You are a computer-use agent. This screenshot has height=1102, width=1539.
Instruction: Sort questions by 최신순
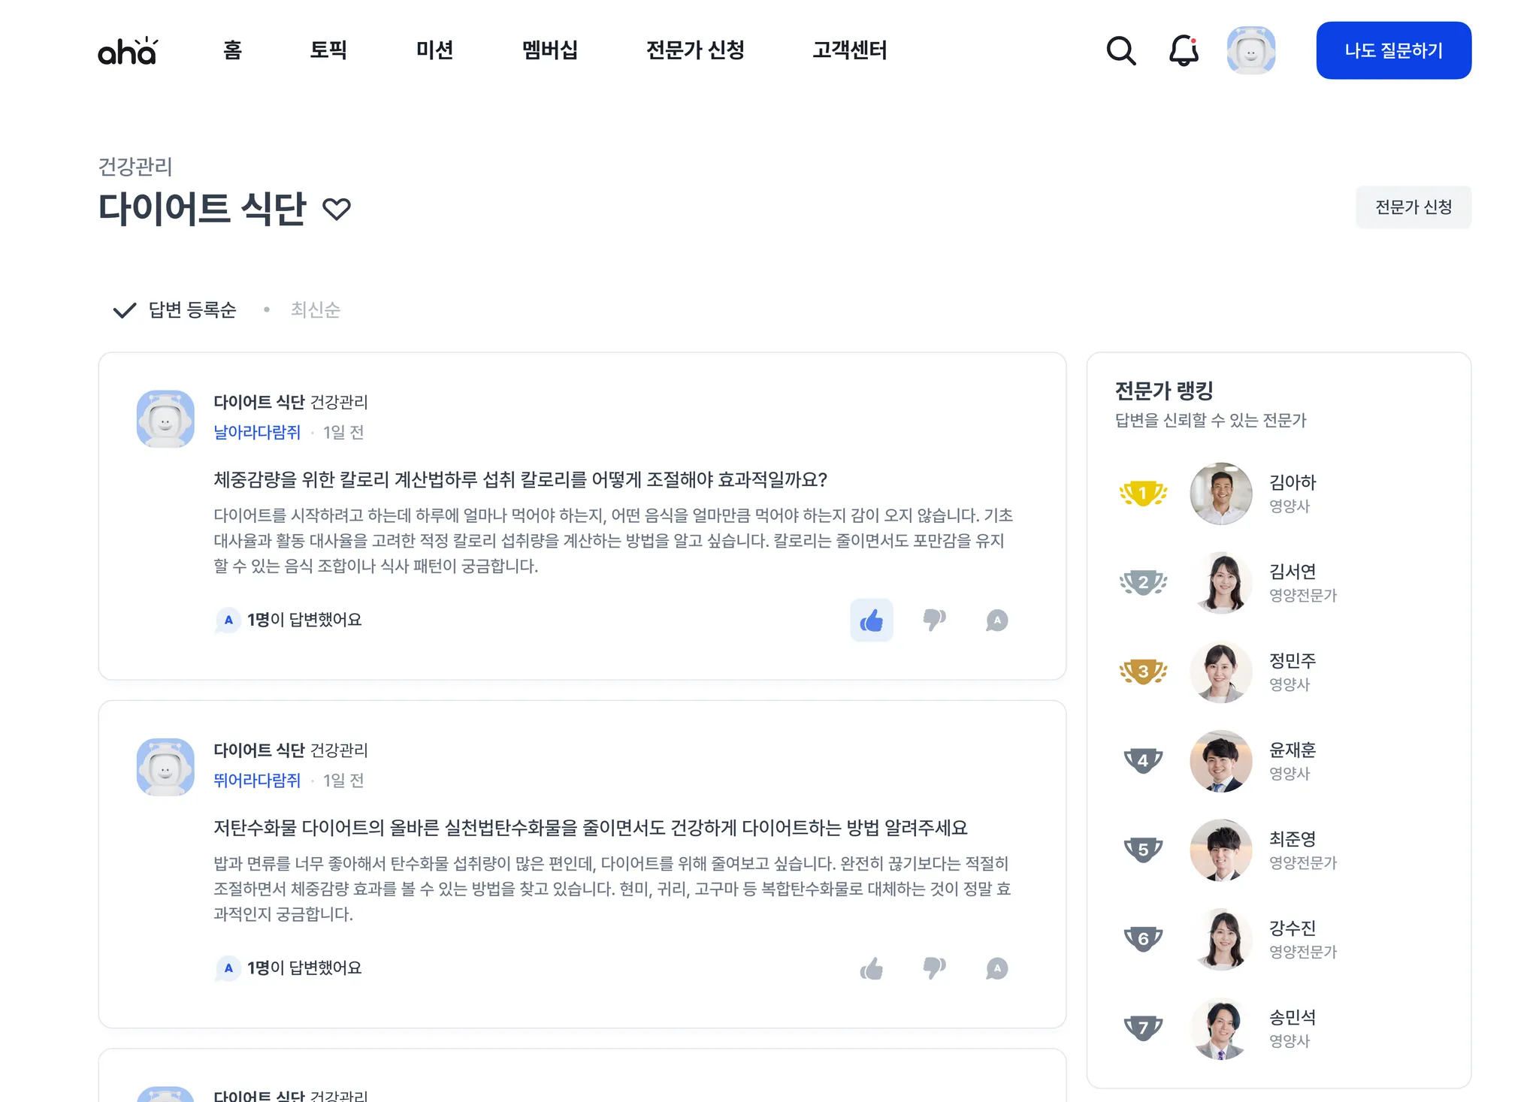[316, 309]
